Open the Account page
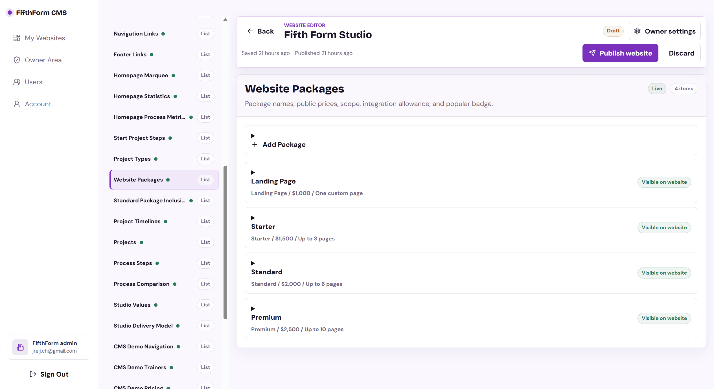 [49, 104]
